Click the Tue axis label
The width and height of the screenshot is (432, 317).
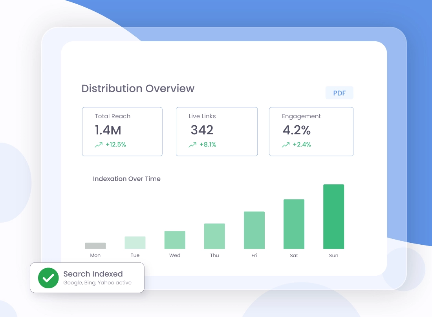pyautogui.click(x=135, y=255)
